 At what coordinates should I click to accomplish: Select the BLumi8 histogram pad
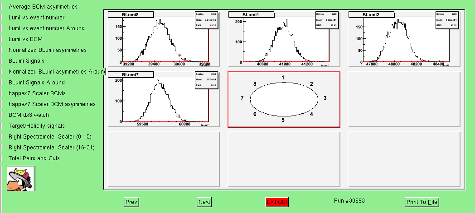164,39
